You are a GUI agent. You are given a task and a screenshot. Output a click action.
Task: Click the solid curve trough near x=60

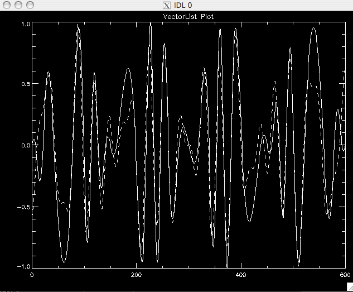[64, 261]
